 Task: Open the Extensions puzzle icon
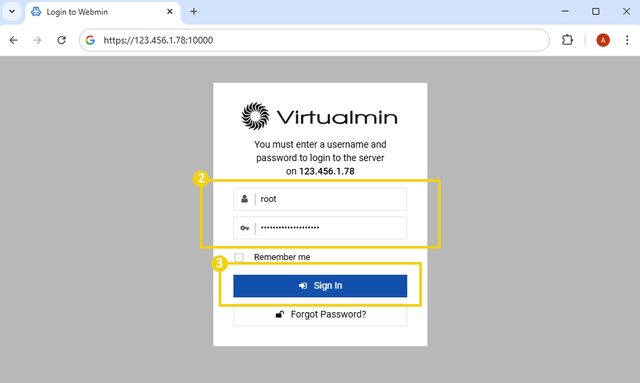[x=567, y=40]
